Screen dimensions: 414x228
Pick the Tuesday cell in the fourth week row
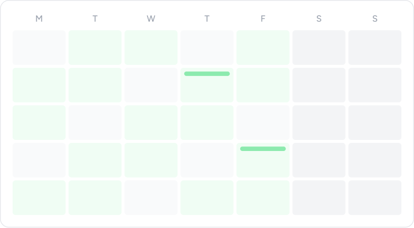95,160
